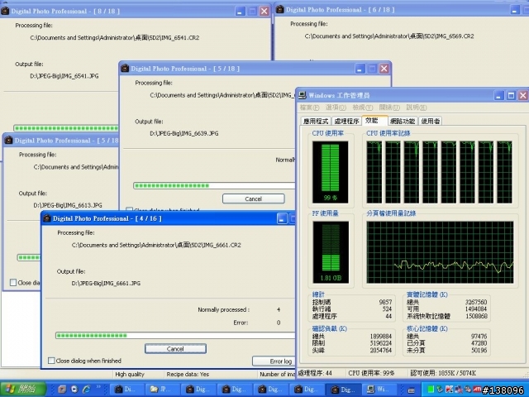
Task: Click Cancel in the IMG_6639 [5 / 18] window
Action: 254,198
